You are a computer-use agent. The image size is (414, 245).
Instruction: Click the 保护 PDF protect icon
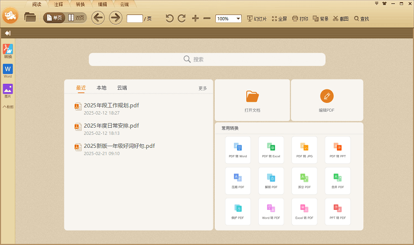pyautogui.click(x=238, y=211)
